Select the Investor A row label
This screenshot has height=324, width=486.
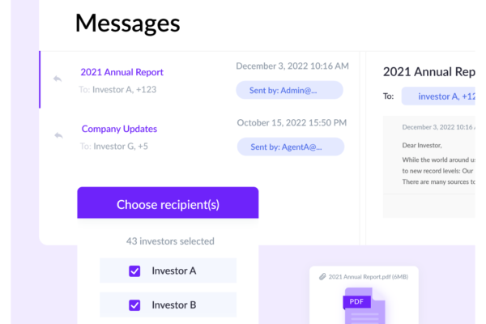pos(174,271)
